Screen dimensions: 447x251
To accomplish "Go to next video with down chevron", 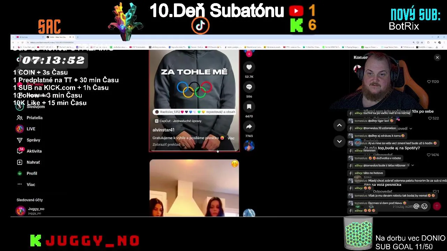I will [339, 141].
